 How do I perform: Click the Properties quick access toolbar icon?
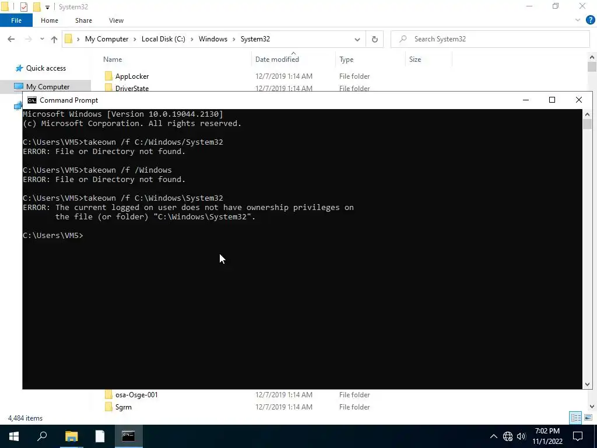point(23,7)
